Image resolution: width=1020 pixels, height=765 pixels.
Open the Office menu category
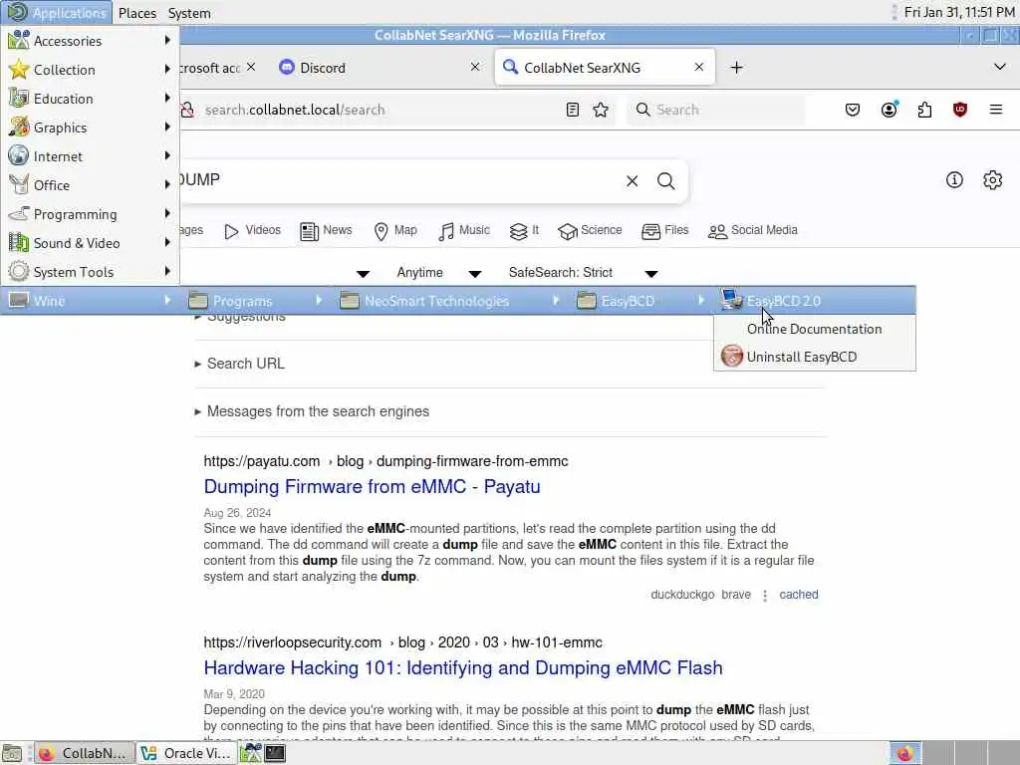[90, 185]
